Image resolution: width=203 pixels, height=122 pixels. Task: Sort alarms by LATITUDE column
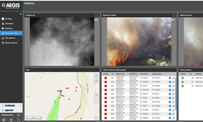click(x=144, y=74)
